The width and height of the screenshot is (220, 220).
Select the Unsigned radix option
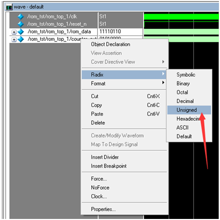tap(189, 110)
